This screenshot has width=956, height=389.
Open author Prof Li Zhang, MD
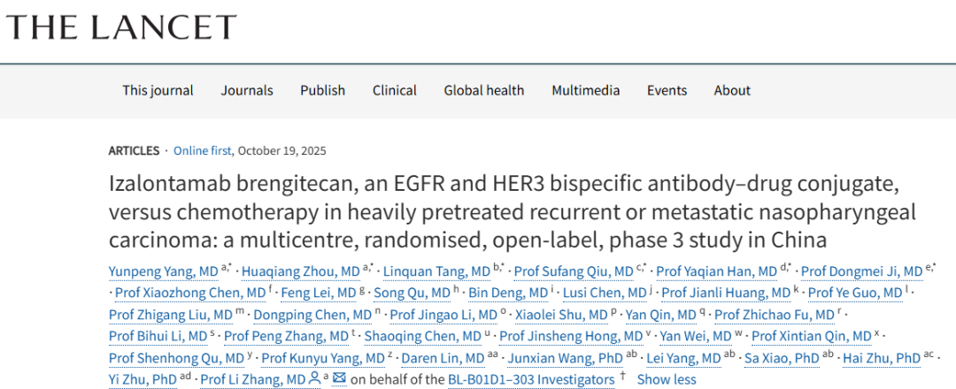(252, 379)
